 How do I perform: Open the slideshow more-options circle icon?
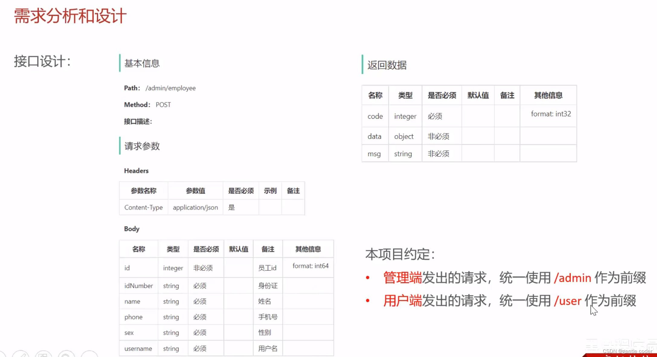coord(89,355)
